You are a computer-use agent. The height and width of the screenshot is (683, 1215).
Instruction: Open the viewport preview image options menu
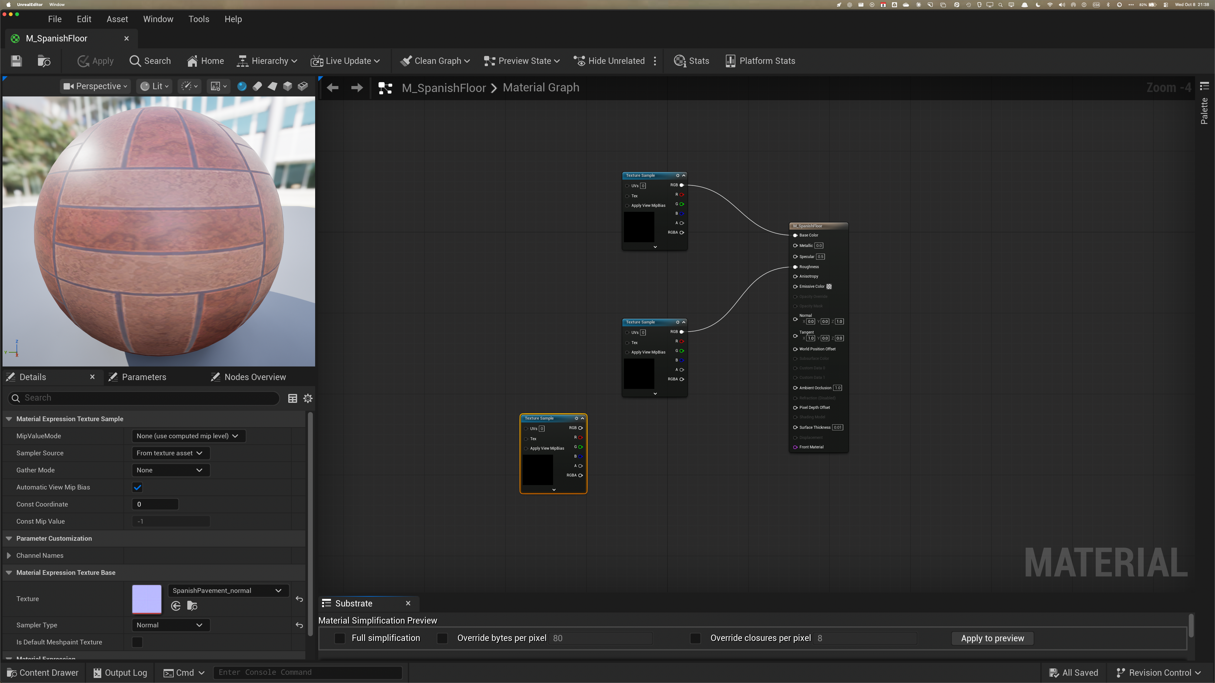click(x=218, y=86)
